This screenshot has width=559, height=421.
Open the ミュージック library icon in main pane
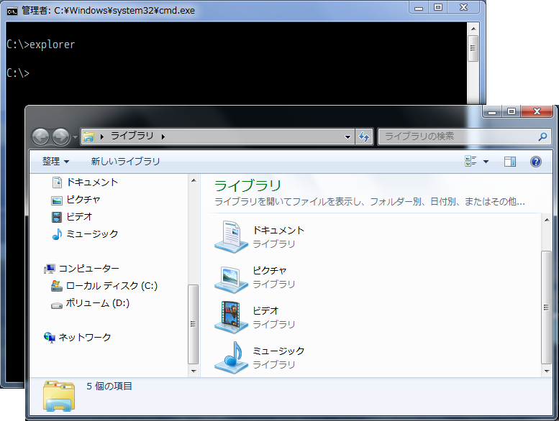232,357
